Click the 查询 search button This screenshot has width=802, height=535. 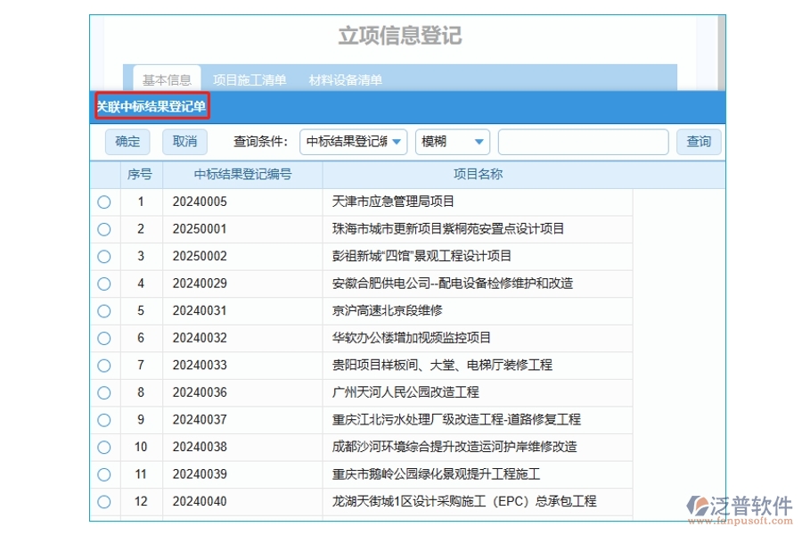pos(699,142)
